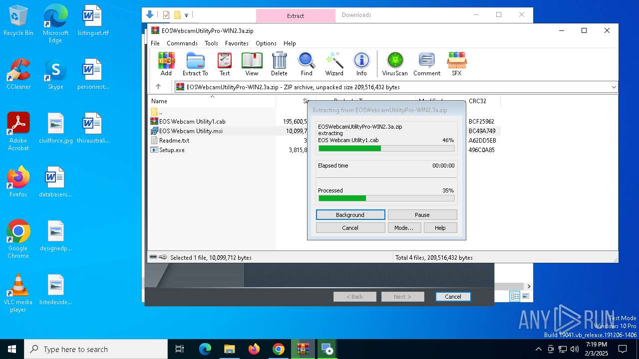The height and width of the screenshot is (359, 639).
Task: Select the Adobe Acrobat desktop icon
Action: pos(18,132)
